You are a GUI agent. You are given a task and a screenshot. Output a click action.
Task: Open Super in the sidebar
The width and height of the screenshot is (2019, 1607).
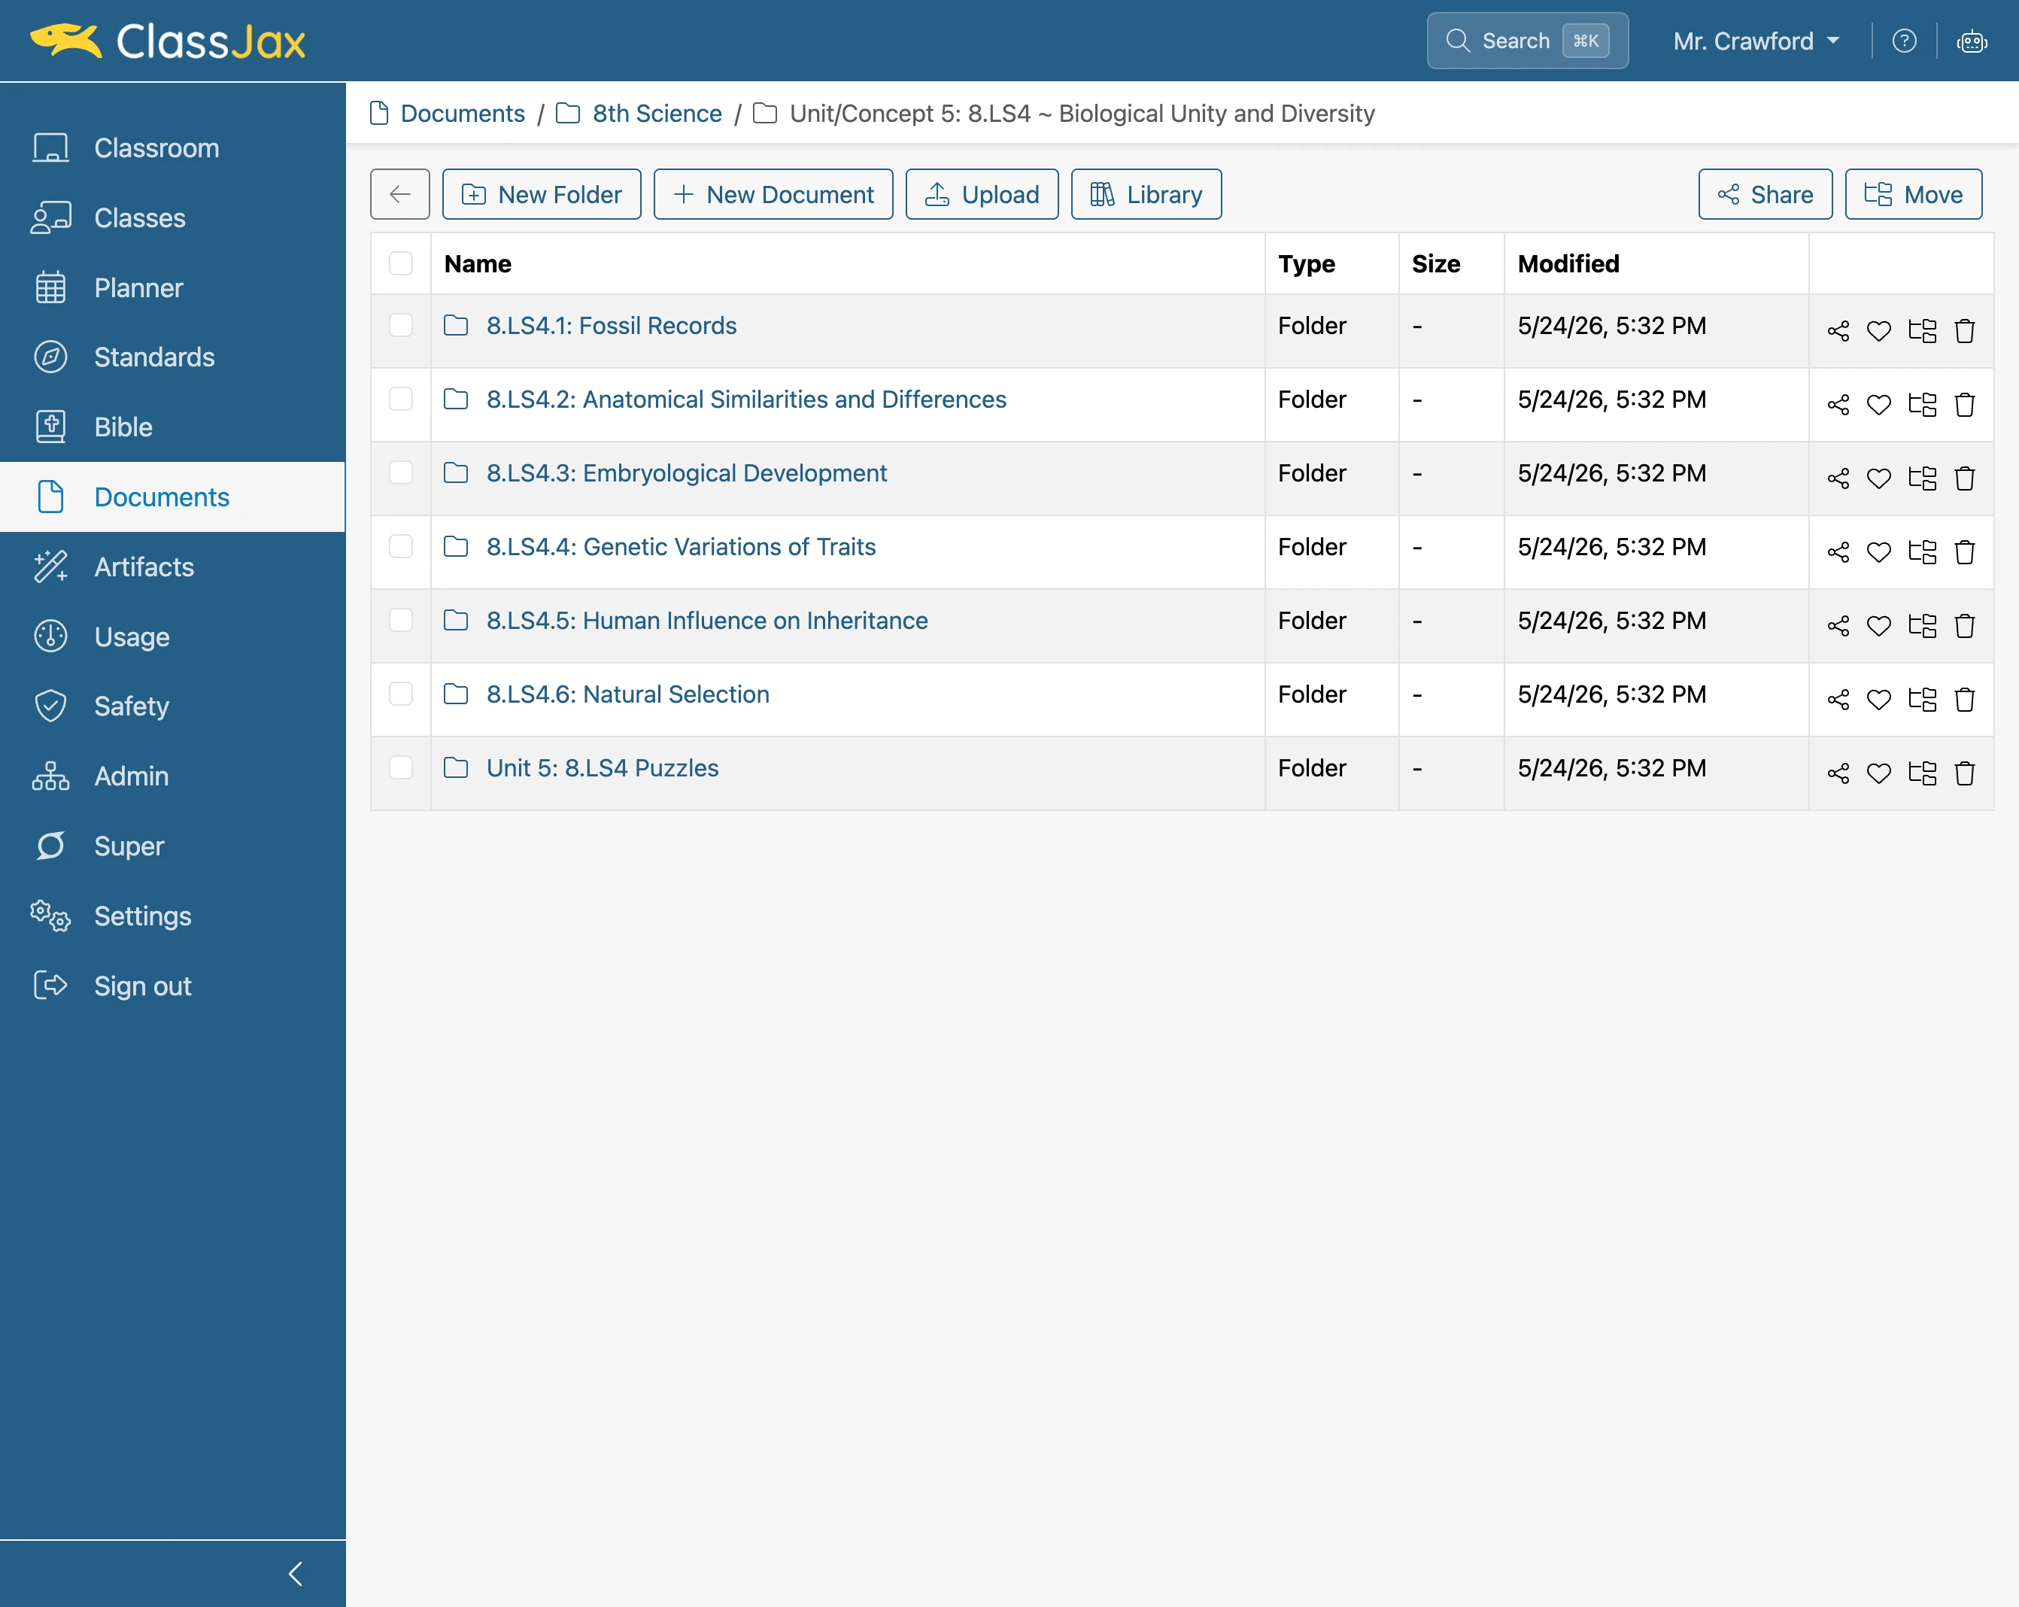(x=173, y=846)
